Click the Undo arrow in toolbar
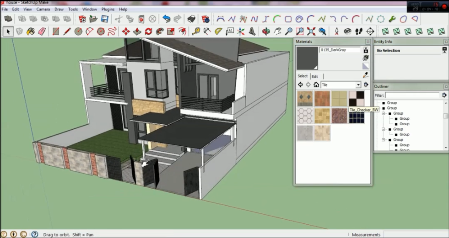 click(x=166, y=19)
